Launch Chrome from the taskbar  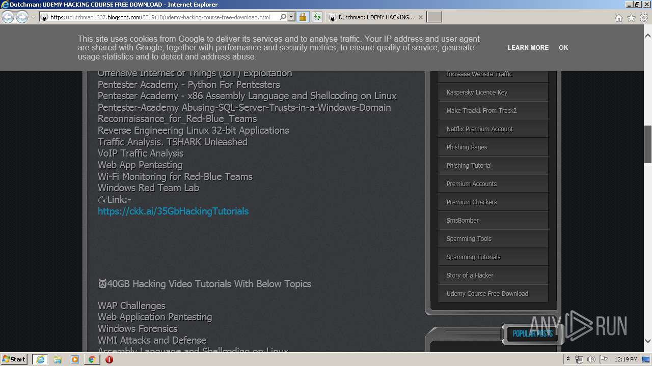(x=92, y=359)
